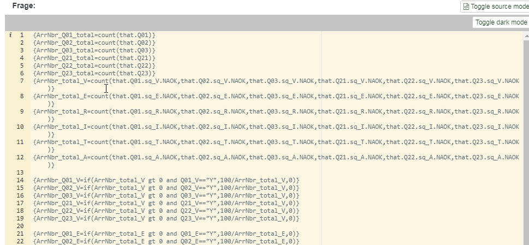This screenshot has width=529, height=245.
Task: Click the source mode icon beside Toggle label
Action: click(x=466, y=7)
